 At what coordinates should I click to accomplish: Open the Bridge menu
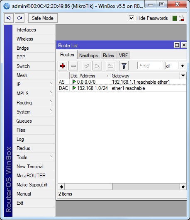click(x=34, y=48)
